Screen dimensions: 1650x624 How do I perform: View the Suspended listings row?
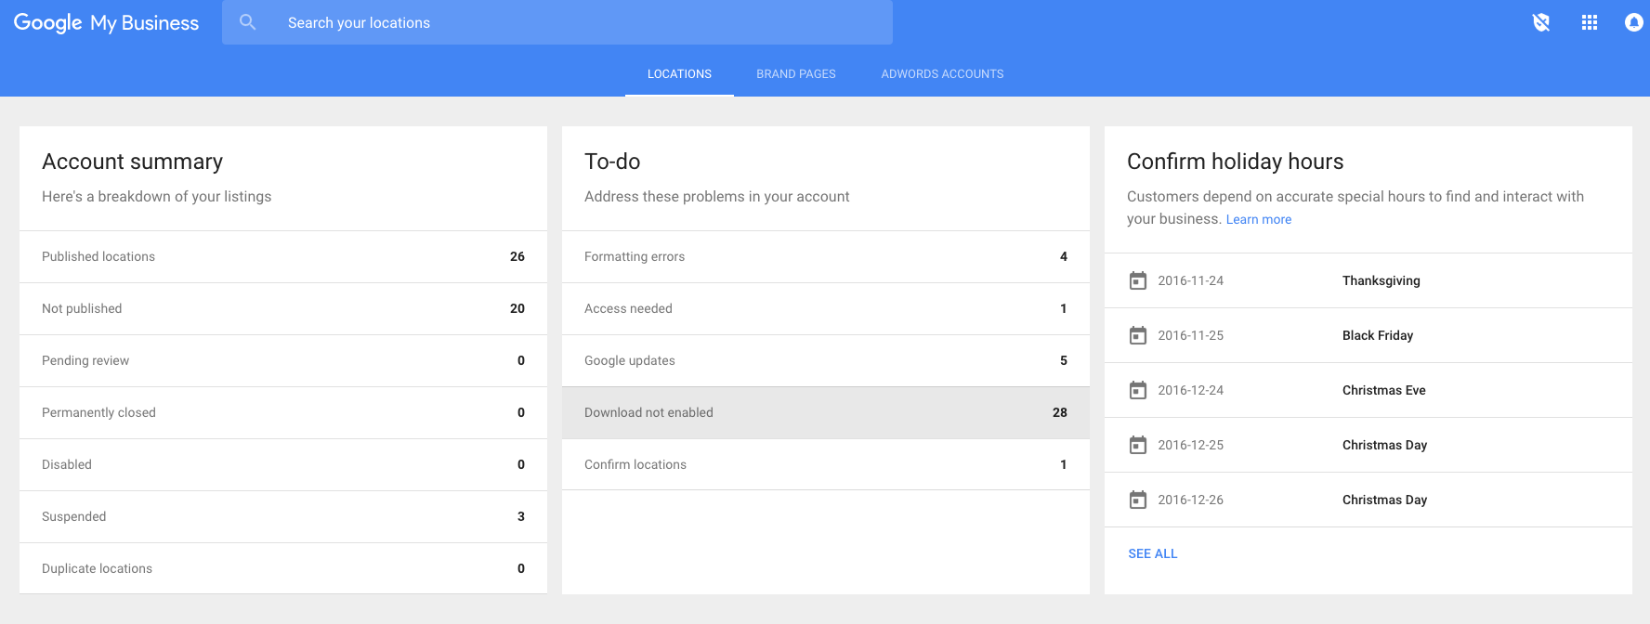point(282,516)
